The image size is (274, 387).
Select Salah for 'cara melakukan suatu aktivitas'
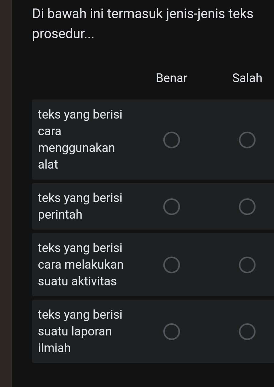(247, 264)
